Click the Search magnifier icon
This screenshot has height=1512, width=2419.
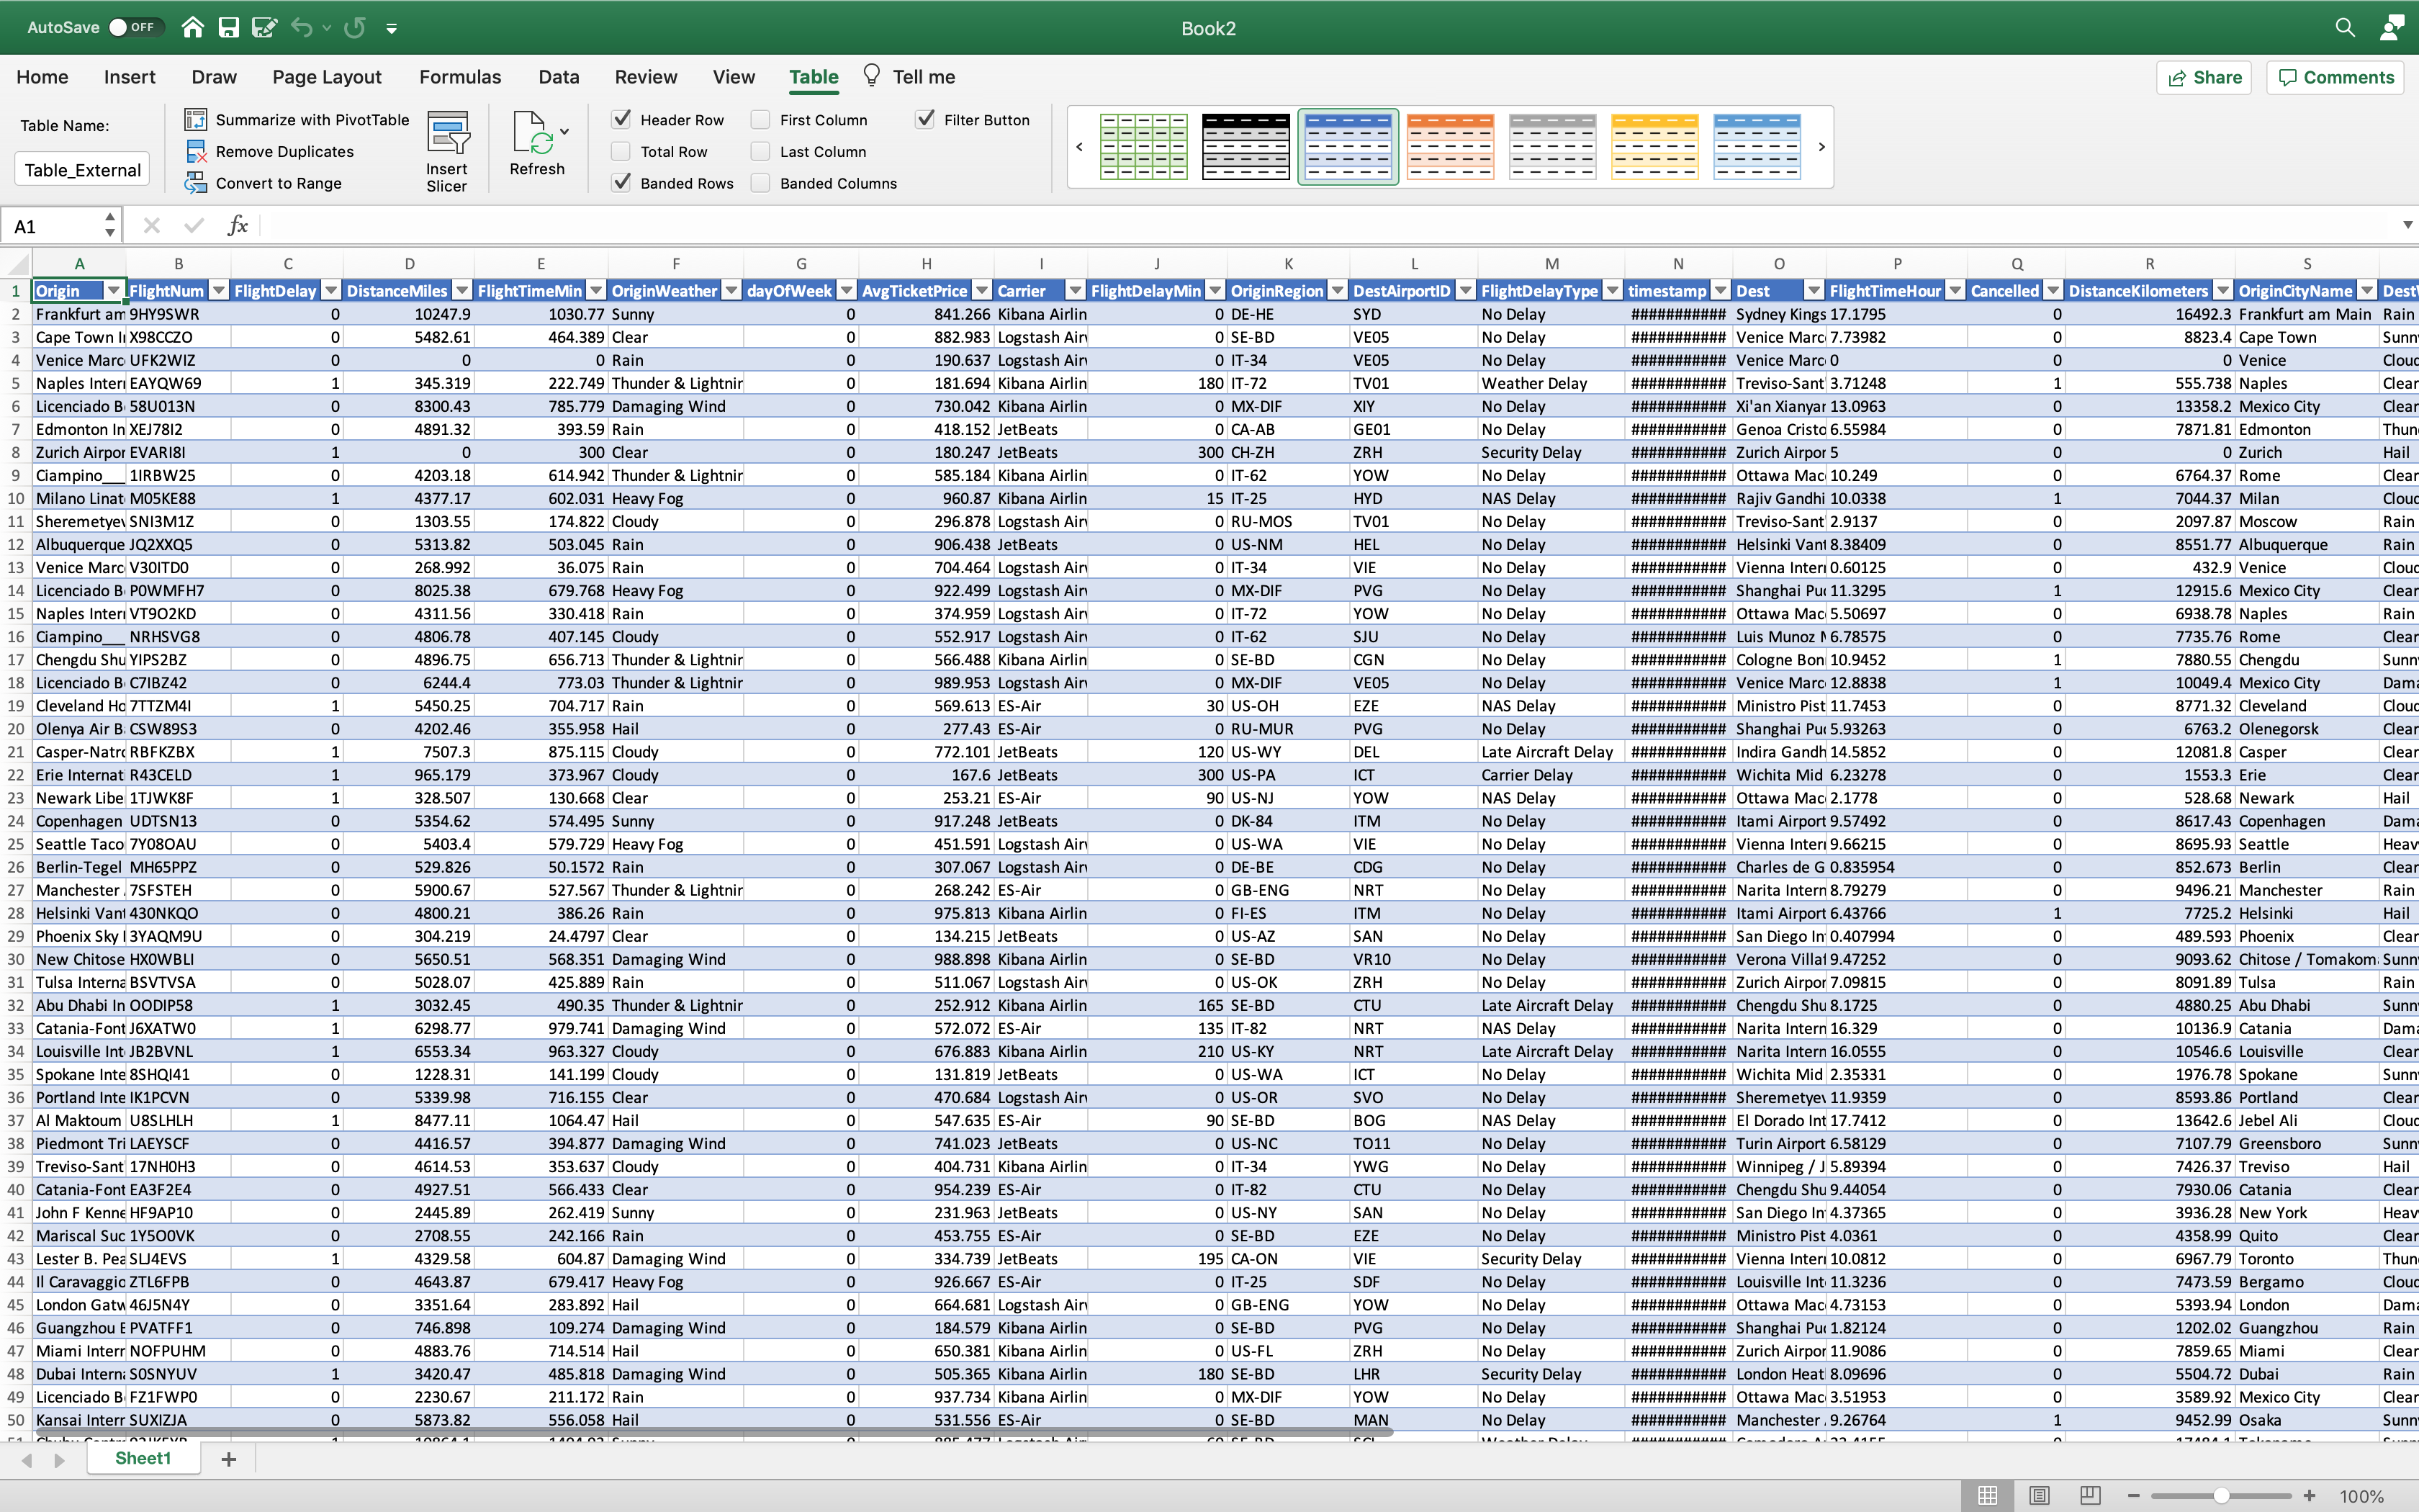click(x=2345, y=27)
